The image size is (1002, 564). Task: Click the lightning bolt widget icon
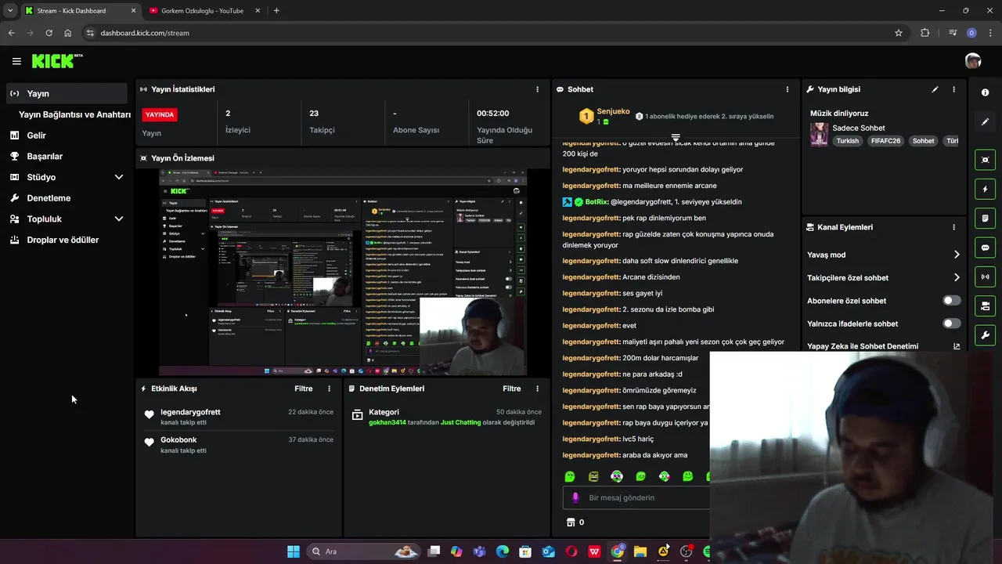pyautogui.click(x=985, y=189)
